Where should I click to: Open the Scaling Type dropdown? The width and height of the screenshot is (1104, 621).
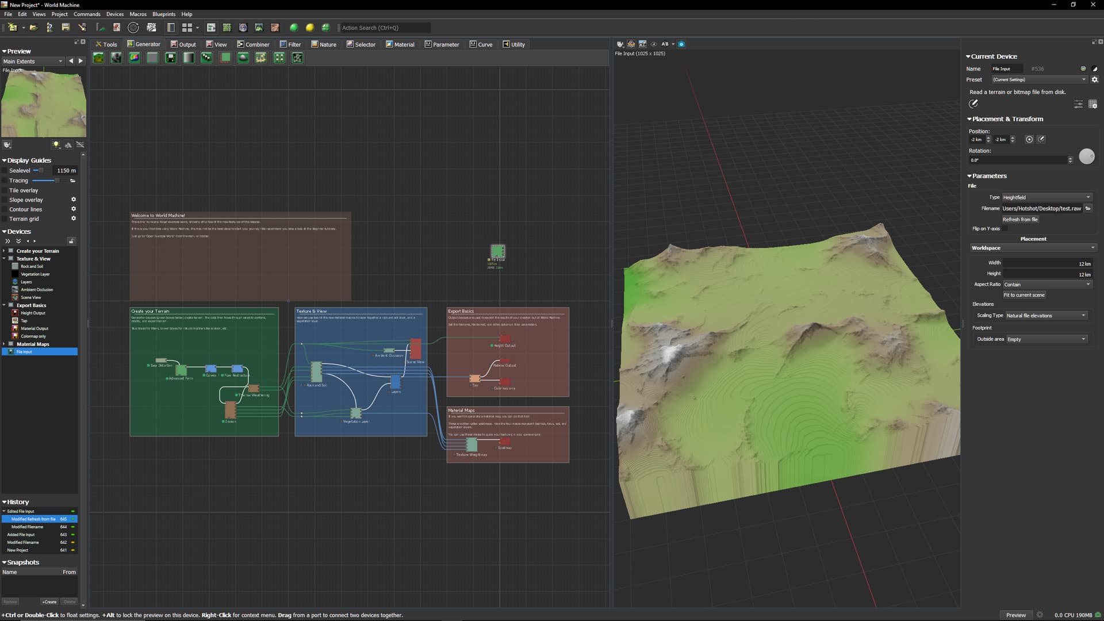click(1046, 316)
